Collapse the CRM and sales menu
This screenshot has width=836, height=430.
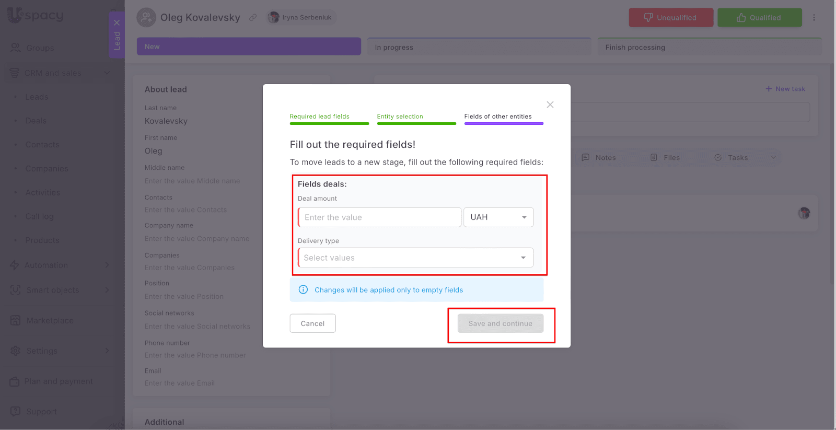pyautogui.click(x=107, y=73)
